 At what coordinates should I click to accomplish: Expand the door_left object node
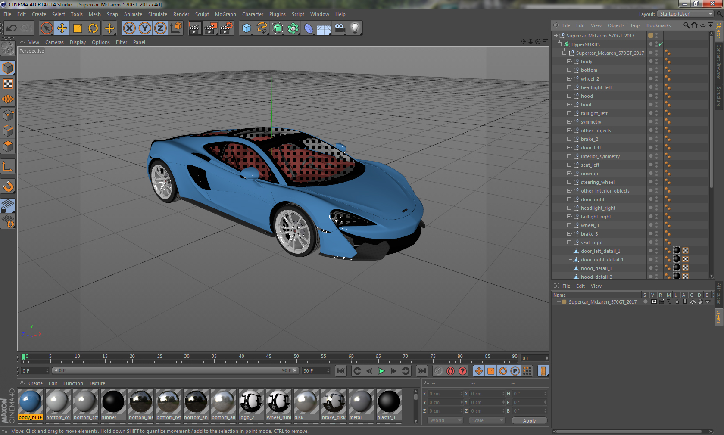coord(569,148)
